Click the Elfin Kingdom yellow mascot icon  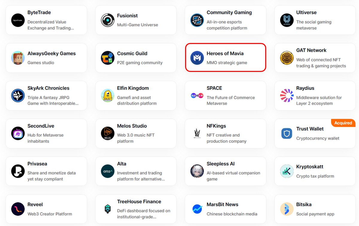tap(107, 95)
